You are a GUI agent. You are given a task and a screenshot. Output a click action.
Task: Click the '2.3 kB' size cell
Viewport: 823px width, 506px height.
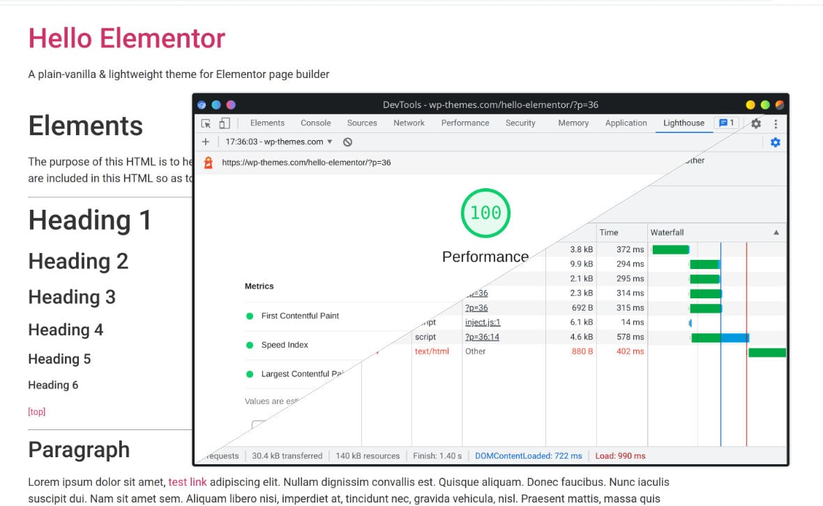(582, 293)
